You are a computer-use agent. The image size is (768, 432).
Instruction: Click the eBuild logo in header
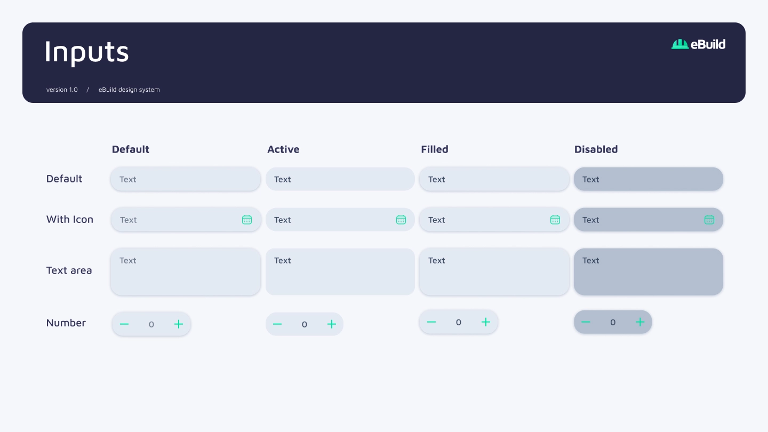click(x=698, y=44)
